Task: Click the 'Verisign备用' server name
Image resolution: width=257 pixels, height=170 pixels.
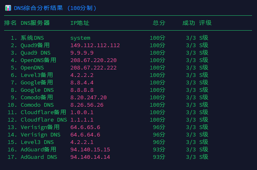Action: pyautogui.click(x=40, y=127)
